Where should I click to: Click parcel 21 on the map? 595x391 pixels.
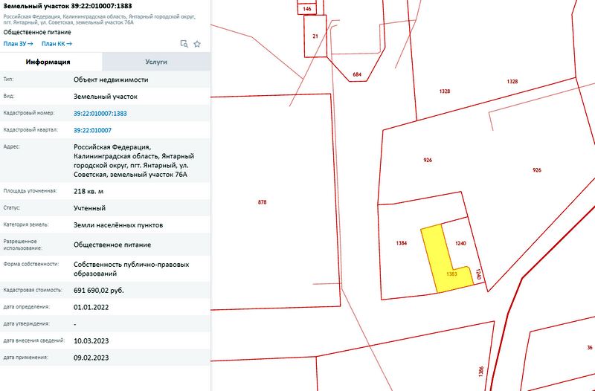coord(315,36)
